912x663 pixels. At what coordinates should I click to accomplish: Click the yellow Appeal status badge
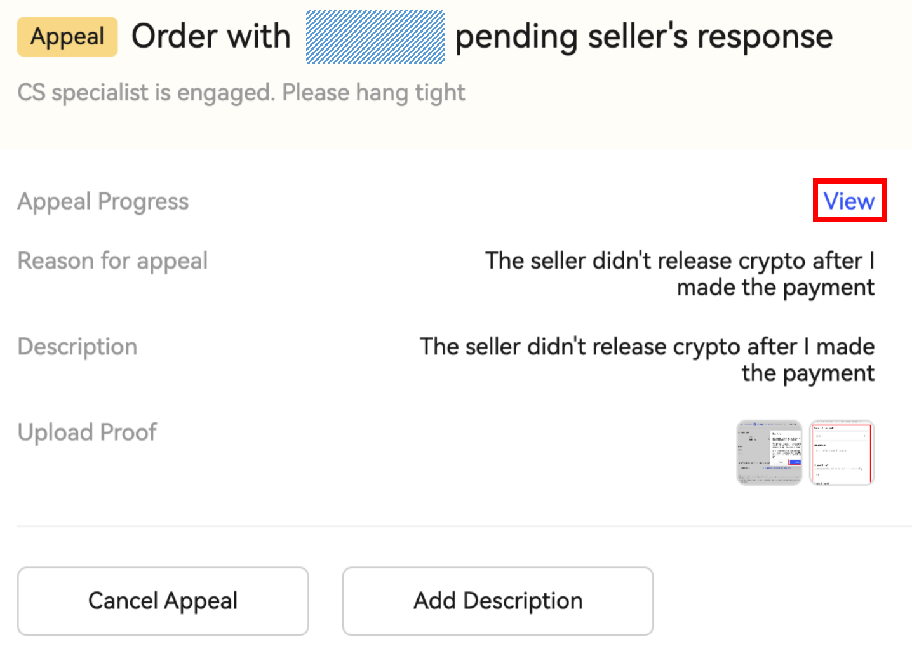[x=67, y=37]
